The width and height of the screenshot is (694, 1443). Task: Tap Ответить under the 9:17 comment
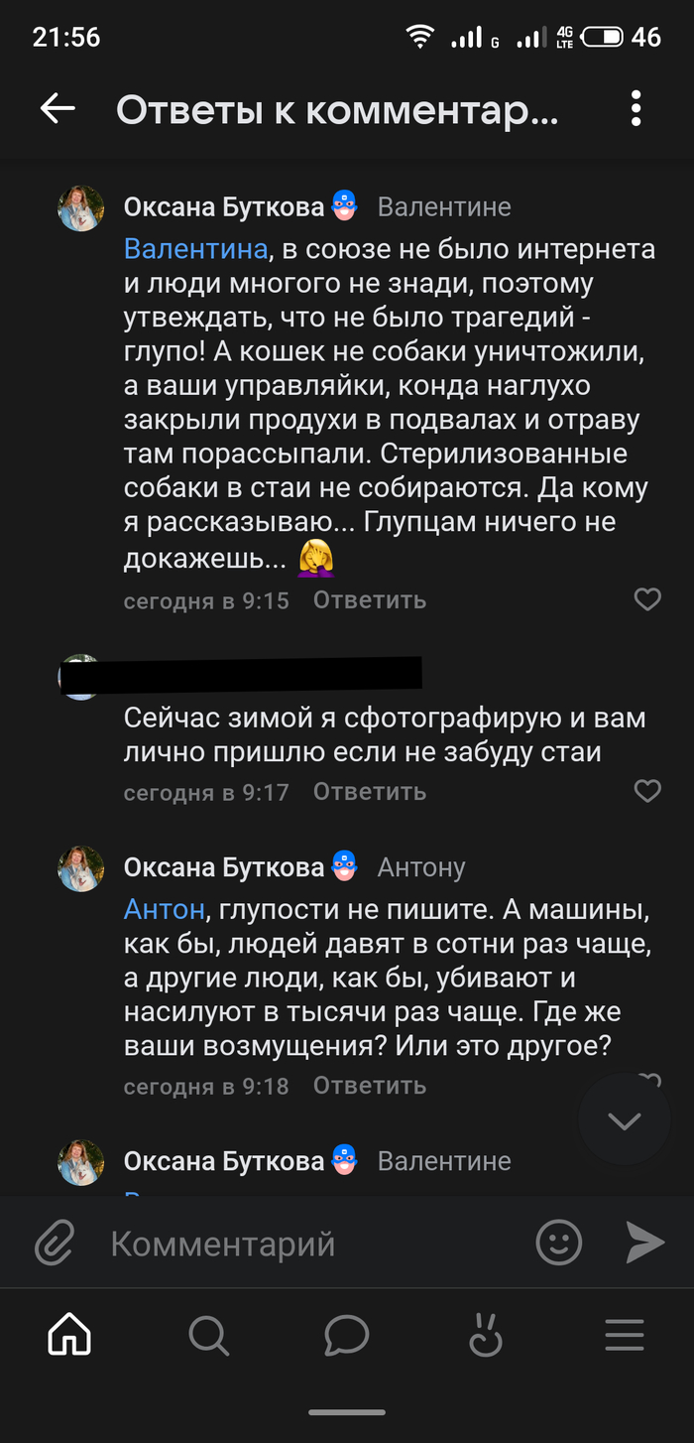pyautogui.click(x=370, y=791)
